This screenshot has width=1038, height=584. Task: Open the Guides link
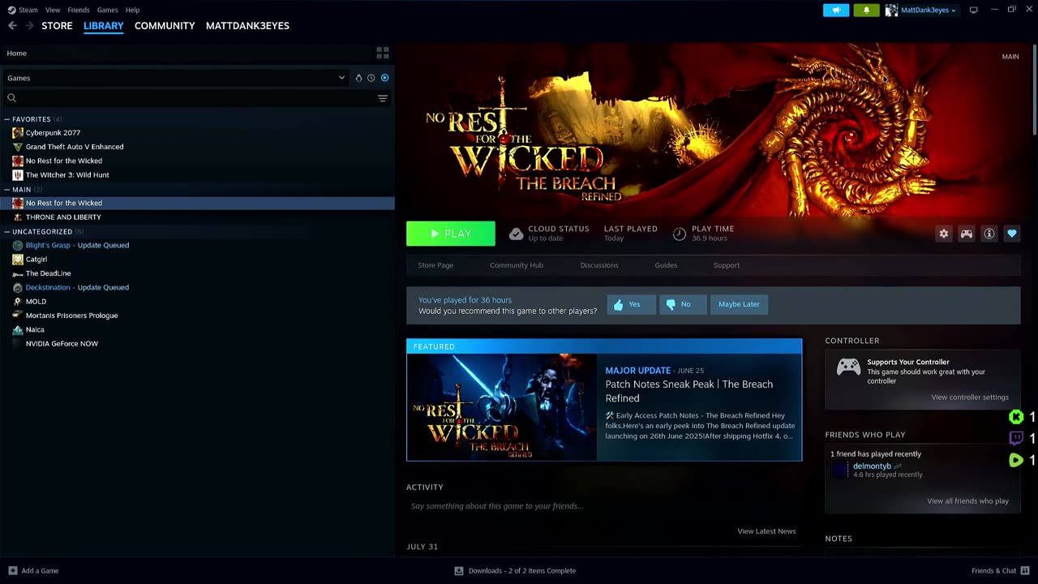pyautogui.click(x=666, y=265)
